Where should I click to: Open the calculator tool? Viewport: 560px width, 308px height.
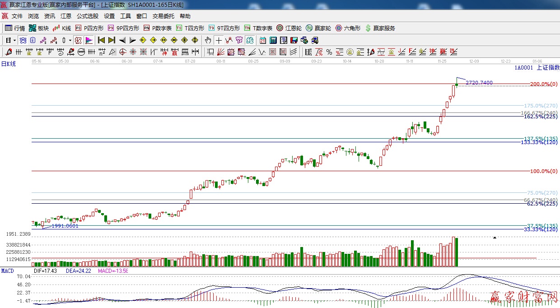pos(273,40)
